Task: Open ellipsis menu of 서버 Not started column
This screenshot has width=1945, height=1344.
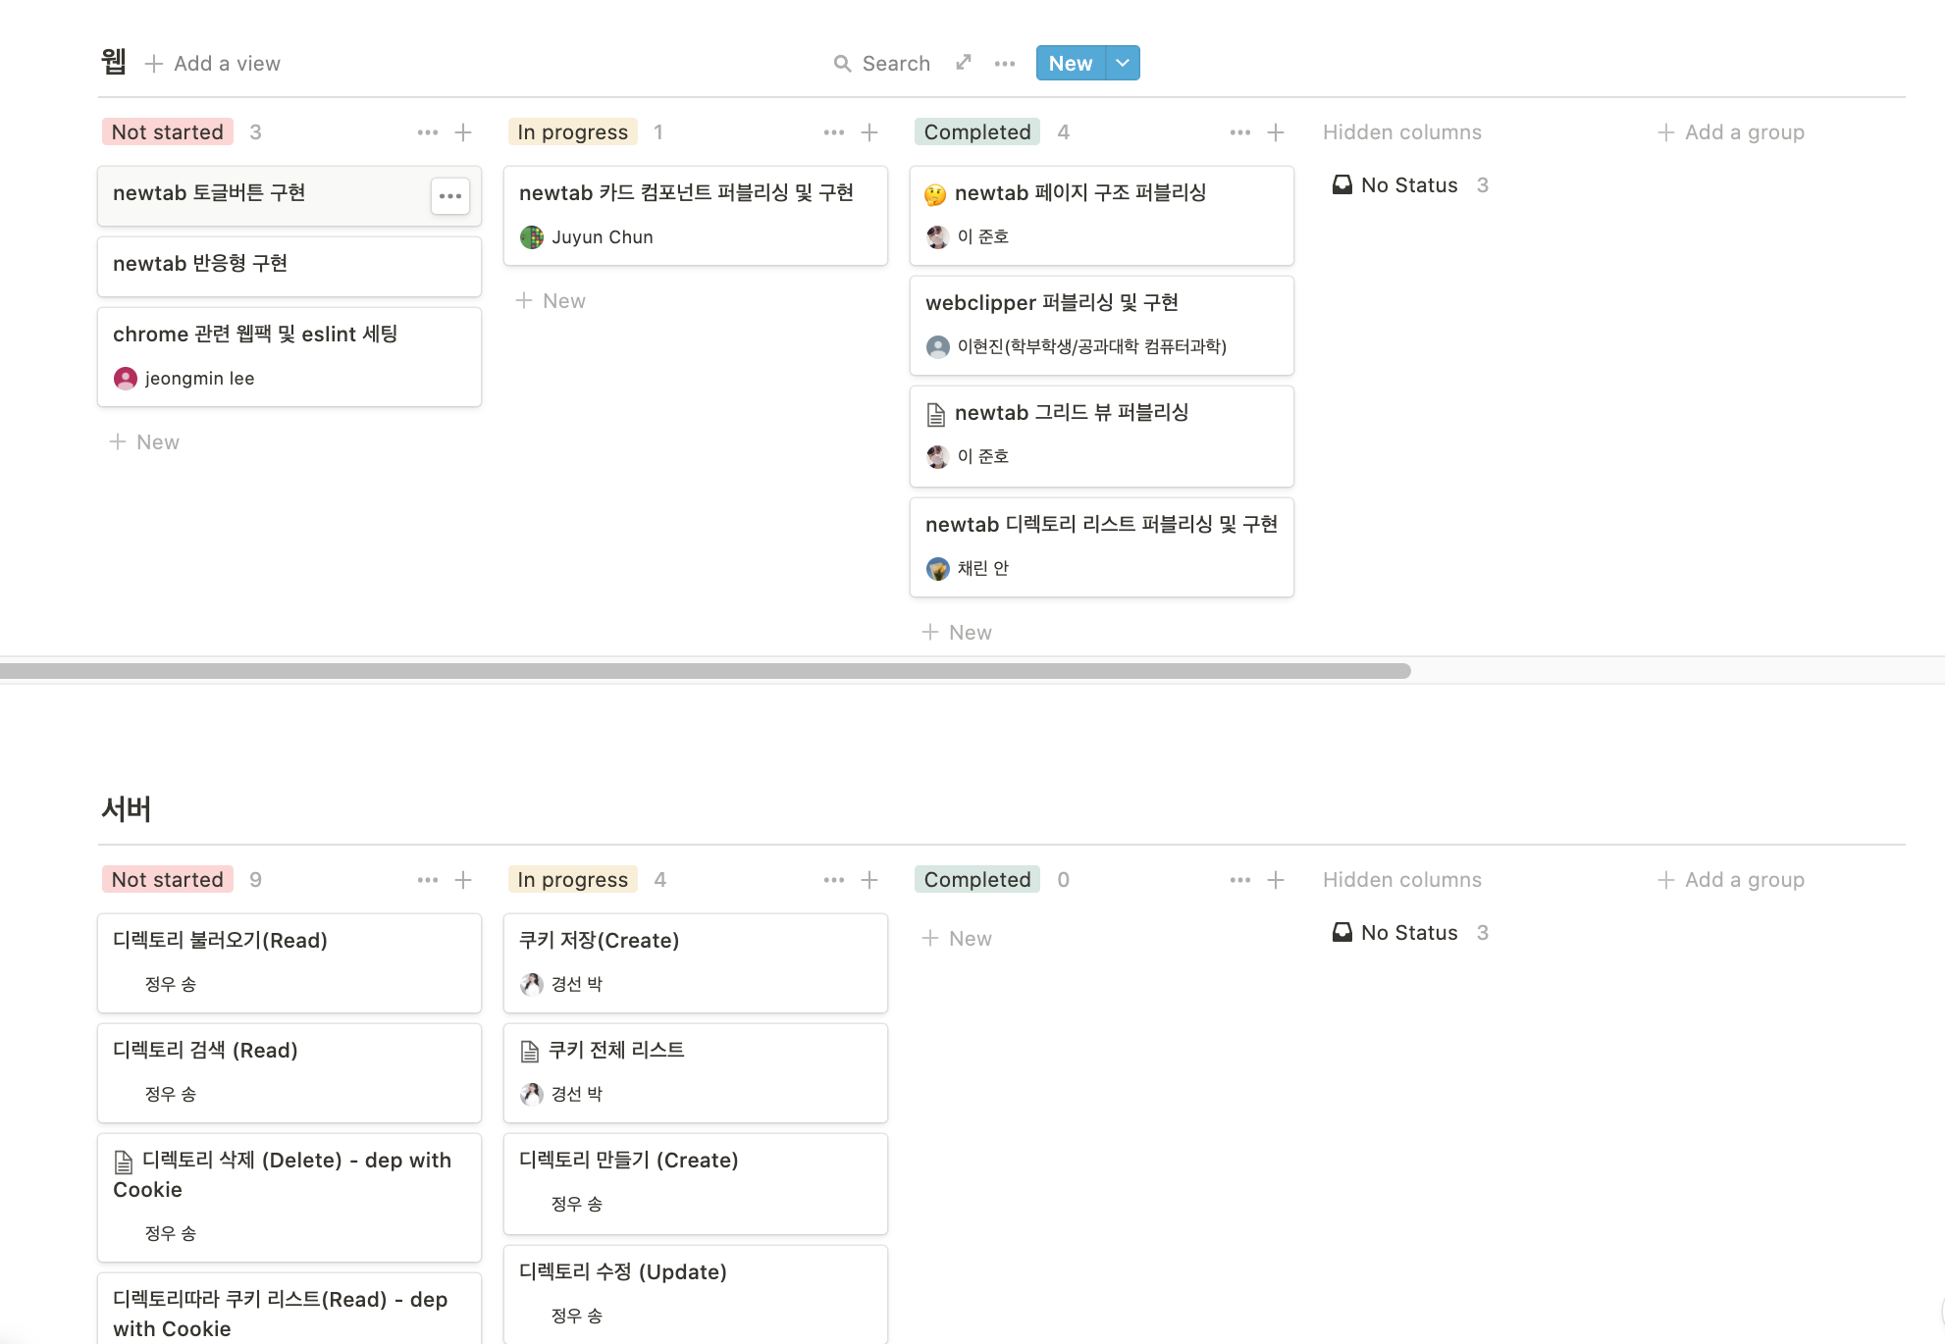Action: pyautogui.click(x=427, y=880)
